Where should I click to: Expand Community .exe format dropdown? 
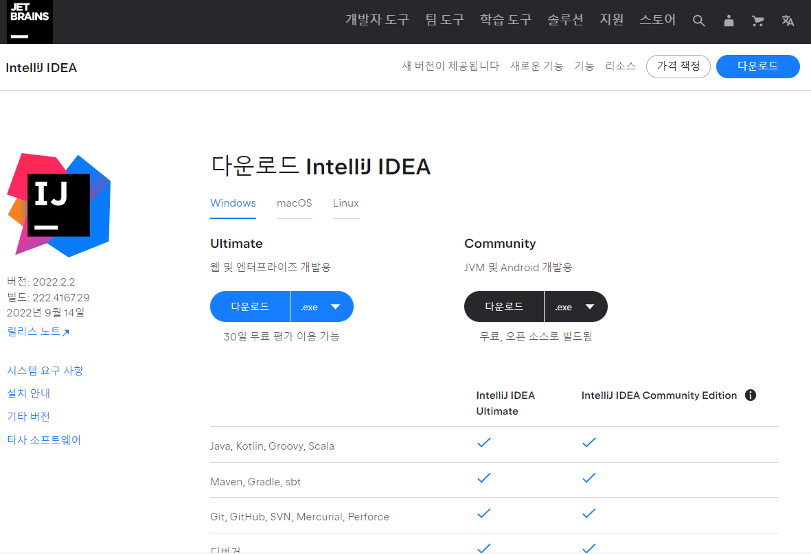pos(575,307)
